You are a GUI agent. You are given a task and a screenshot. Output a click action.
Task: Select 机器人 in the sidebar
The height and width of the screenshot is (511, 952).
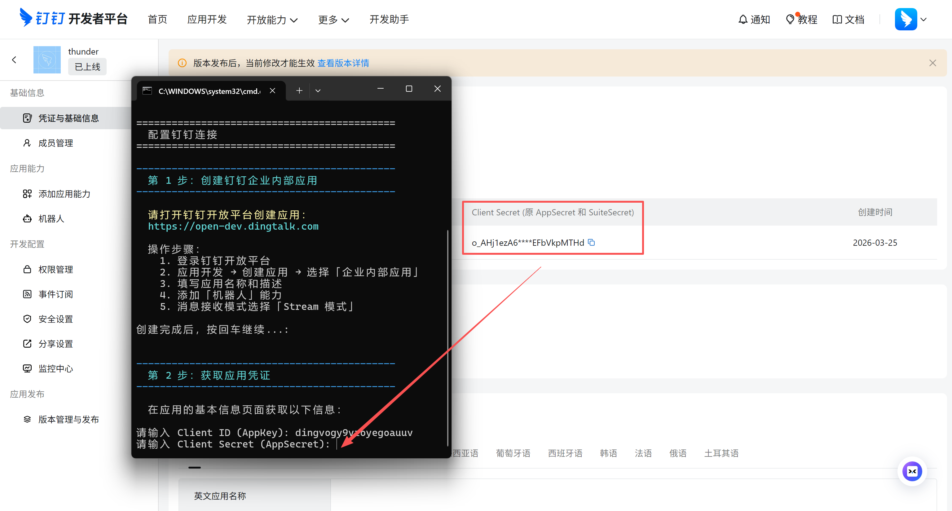(51, 219)
